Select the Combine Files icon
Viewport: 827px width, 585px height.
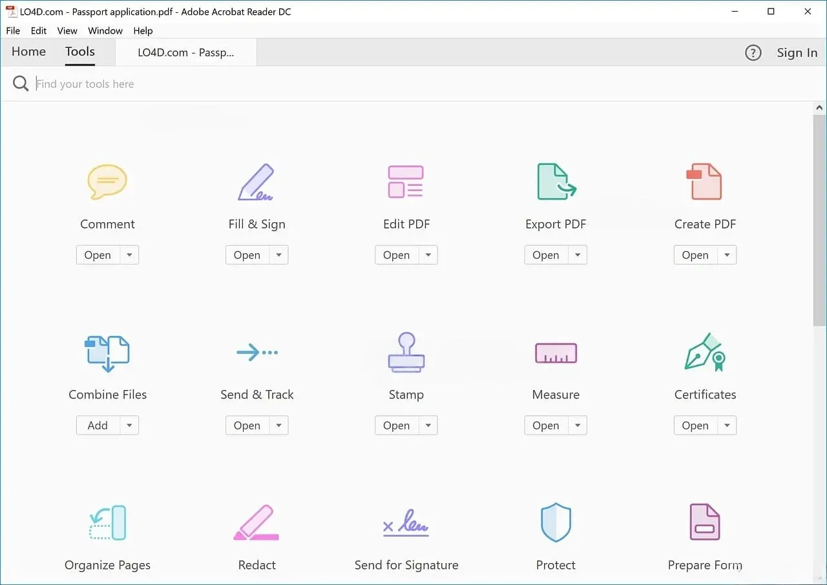[107, 353]
